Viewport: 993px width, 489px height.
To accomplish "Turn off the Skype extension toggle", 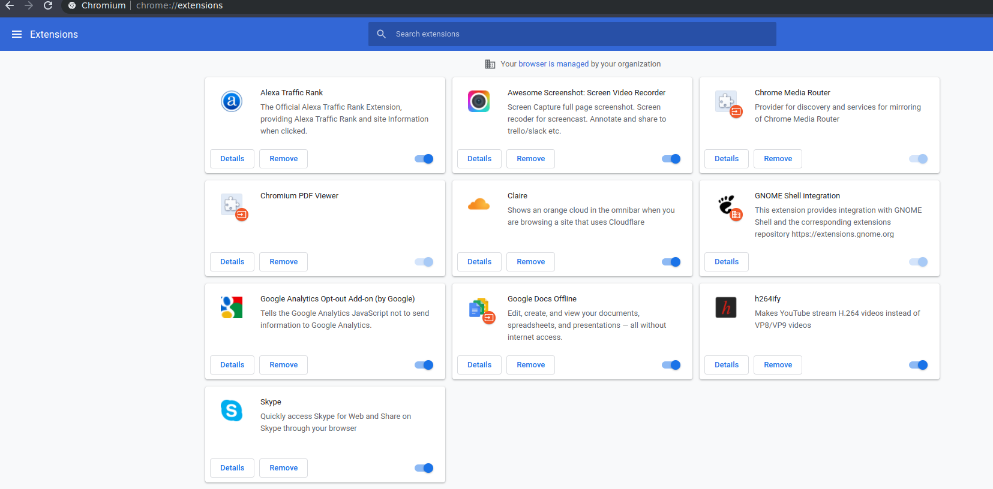I will (424, 468).
